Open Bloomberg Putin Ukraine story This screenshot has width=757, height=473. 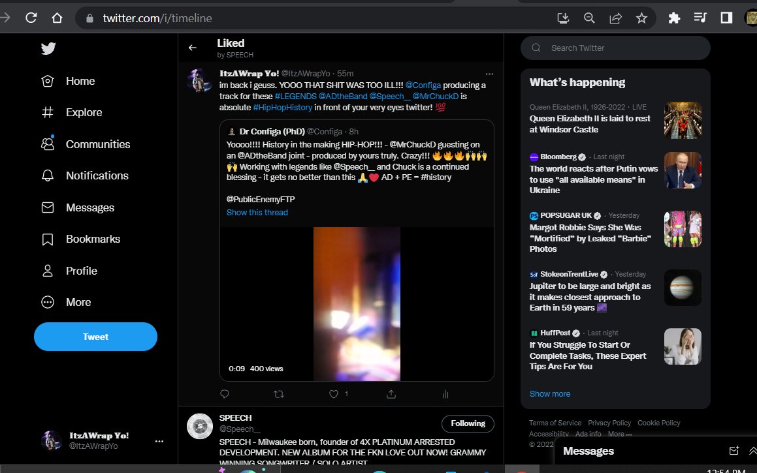coord(594,179)
